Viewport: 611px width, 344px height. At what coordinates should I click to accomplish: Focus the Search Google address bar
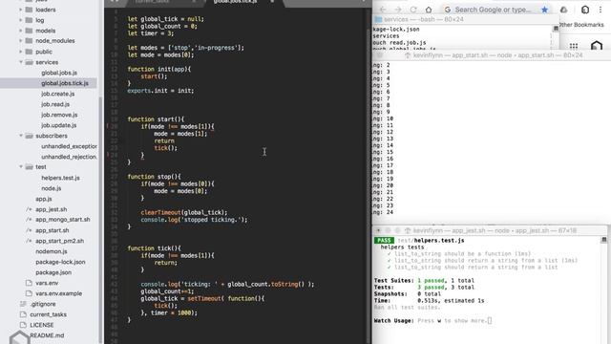[x=493, y=10]
